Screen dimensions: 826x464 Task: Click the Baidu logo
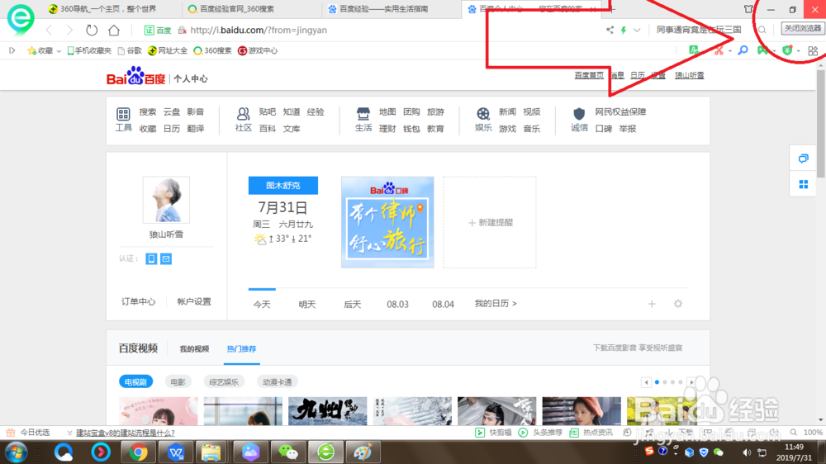pyautogui.click(x=136, y=76)
